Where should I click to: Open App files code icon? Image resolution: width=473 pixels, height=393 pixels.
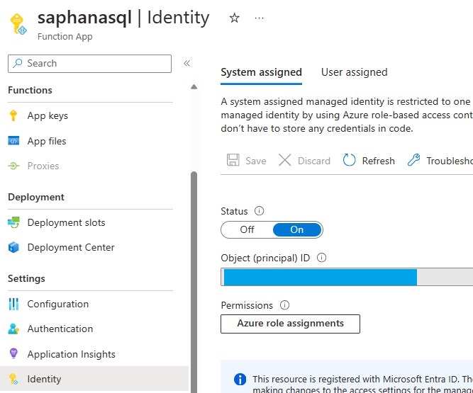13,141
